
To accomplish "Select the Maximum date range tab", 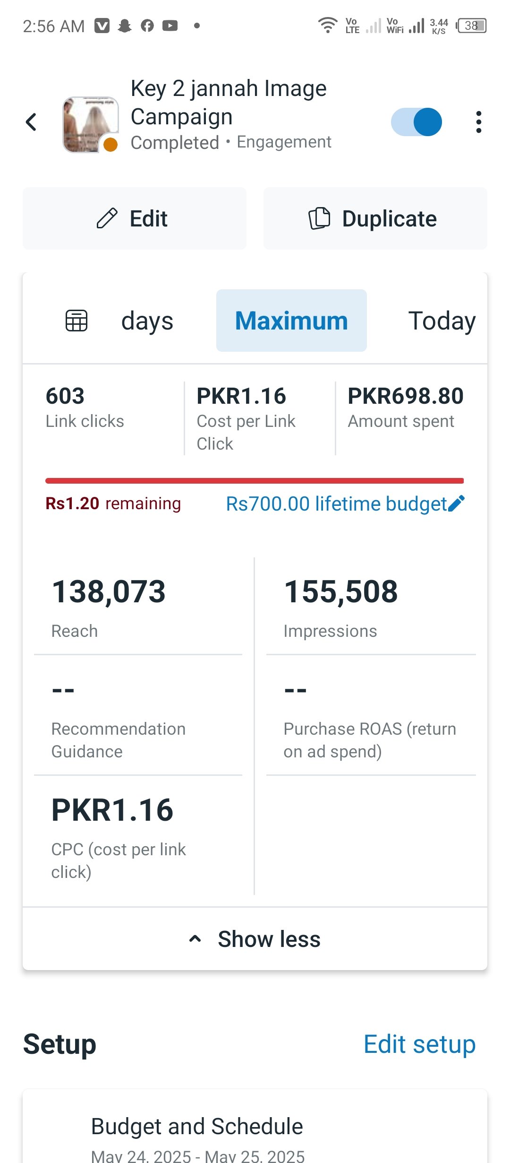I will 291,321.
